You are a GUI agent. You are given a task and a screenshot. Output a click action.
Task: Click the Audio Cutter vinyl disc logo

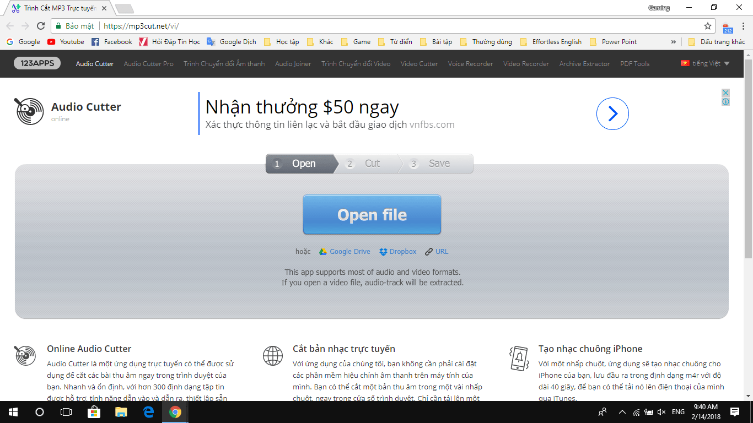[x=30, y=111]
